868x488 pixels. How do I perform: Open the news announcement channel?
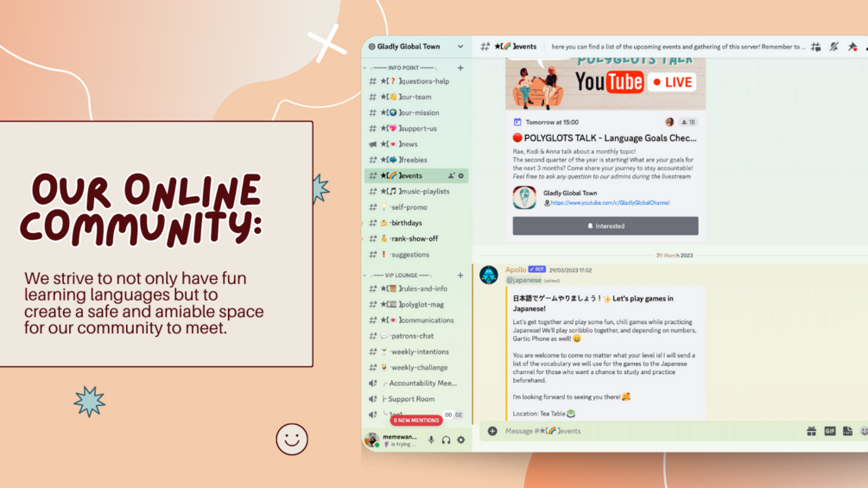click(x=416, y=144)
